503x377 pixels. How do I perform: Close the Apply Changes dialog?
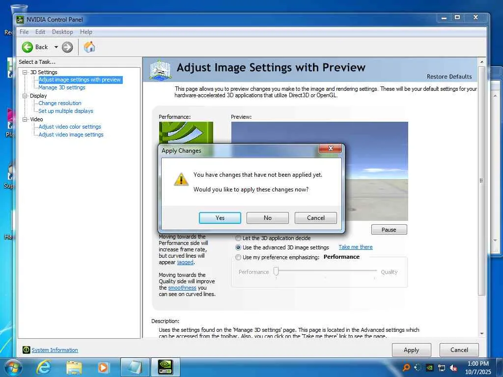coord(331,148)
